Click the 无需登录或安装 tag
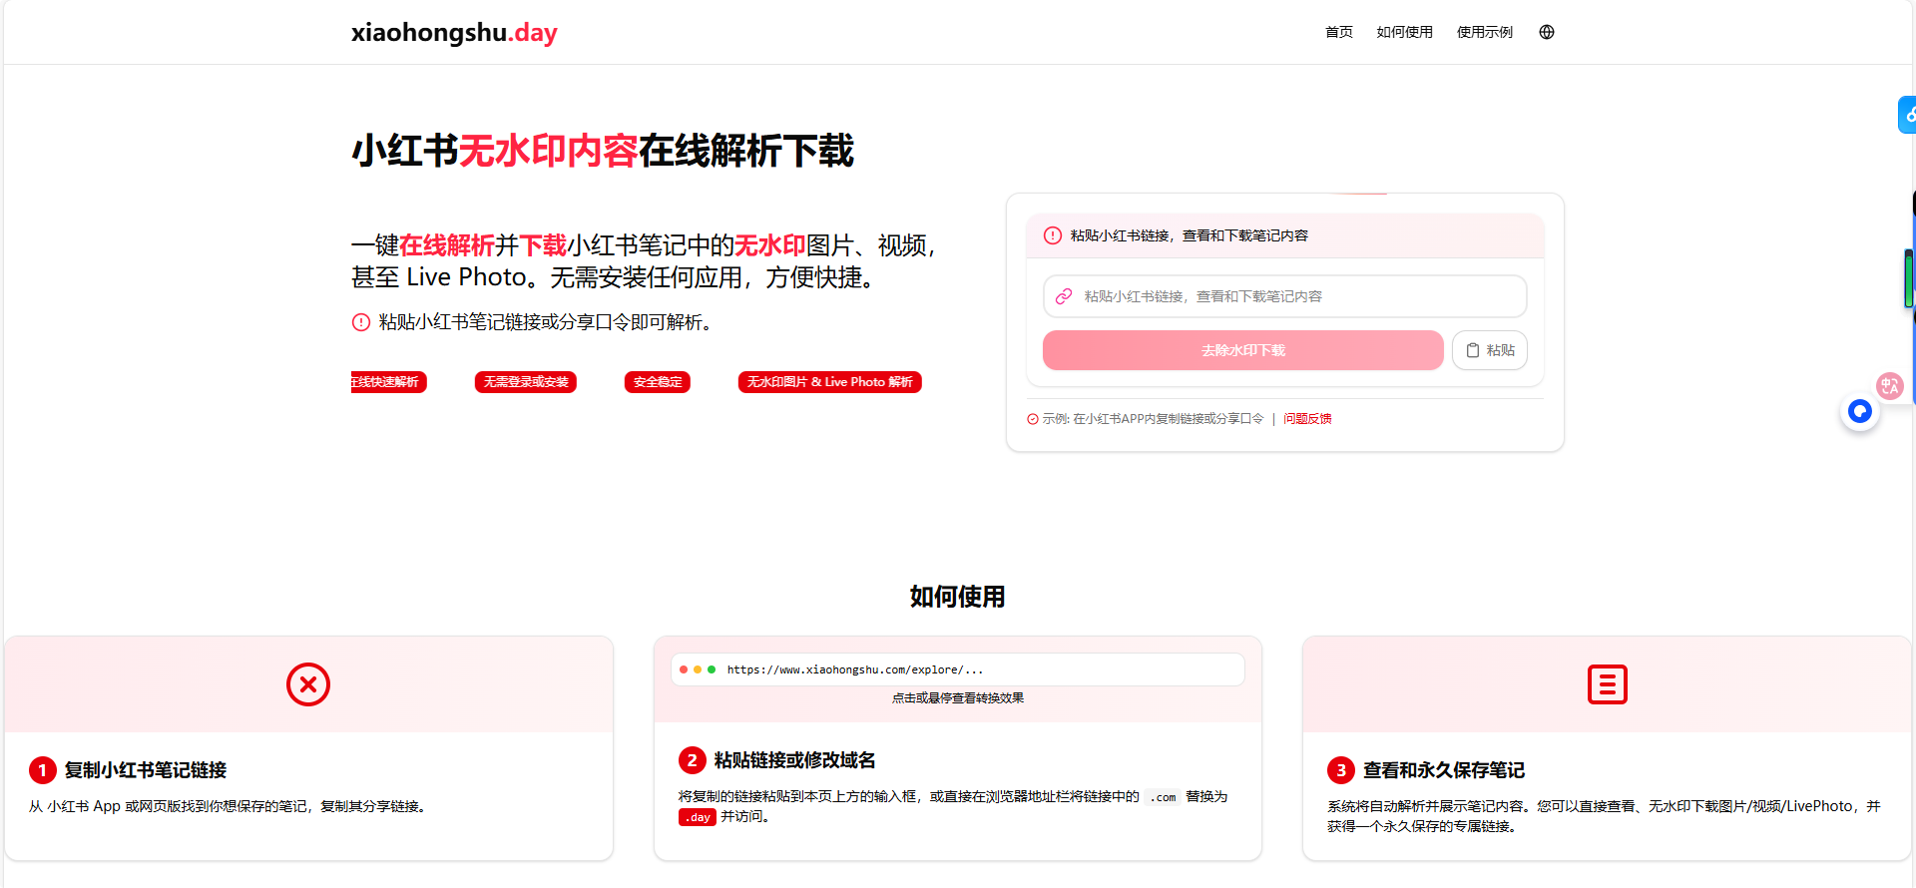Viewport: 1916px width, 888px height. (x=526, y=382)
